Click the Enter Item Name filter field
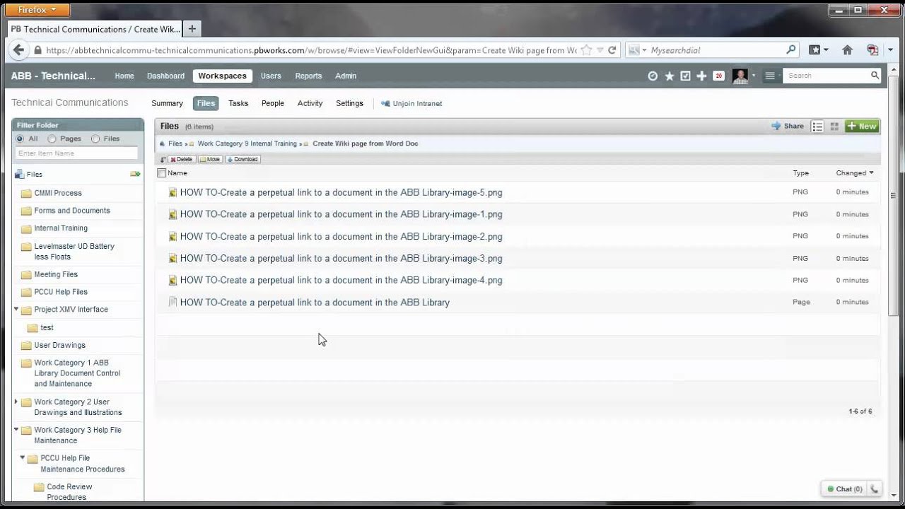 pyautogui.click(x=76, y=153)
